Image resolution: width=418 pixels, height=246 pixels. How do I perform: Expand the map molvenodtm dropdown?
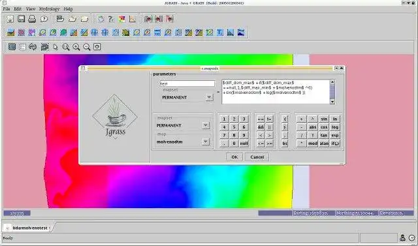(206, 142)
